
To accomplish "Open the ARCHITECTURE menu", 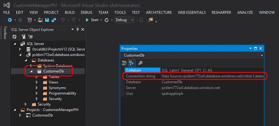I will pos(159,13).
